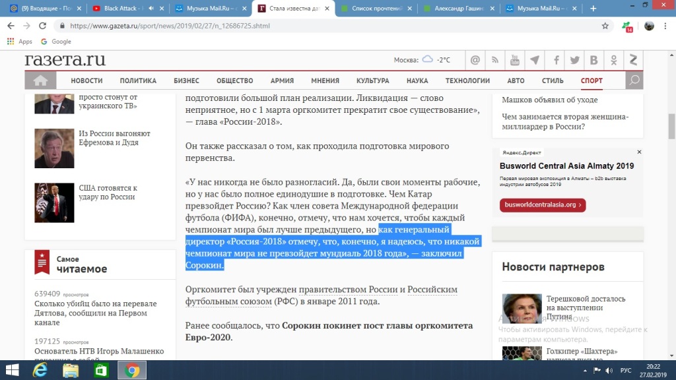The image size is (676, 380).
Task: Go back using browser back arrow
Action: 11,26
